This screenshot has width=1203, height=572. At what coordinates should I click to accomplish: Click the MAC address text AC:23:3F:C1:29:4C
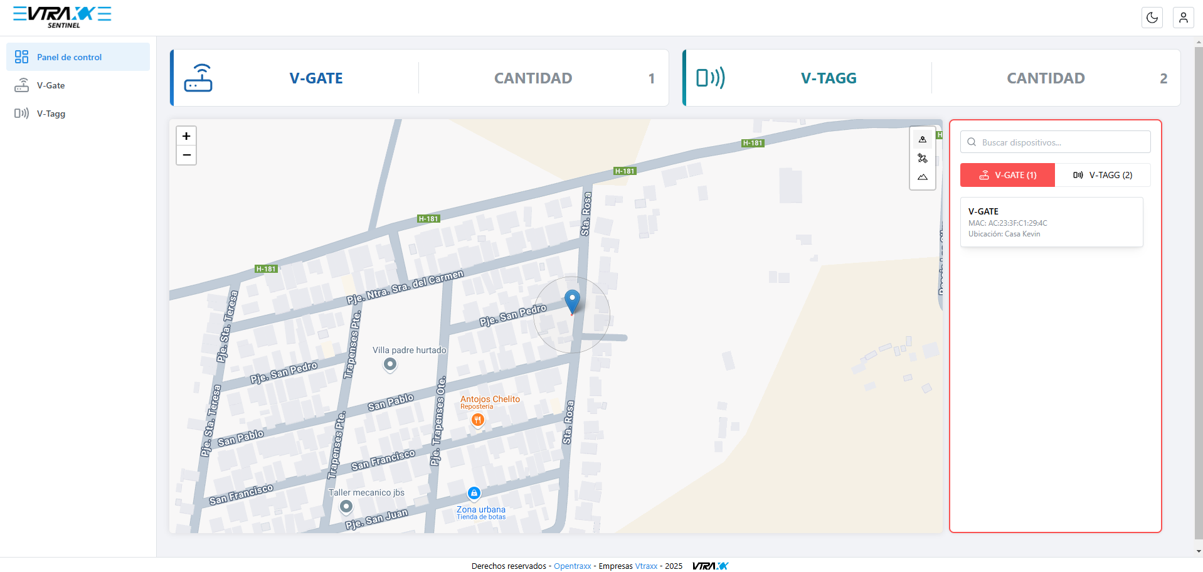[x=1017, y=223]
